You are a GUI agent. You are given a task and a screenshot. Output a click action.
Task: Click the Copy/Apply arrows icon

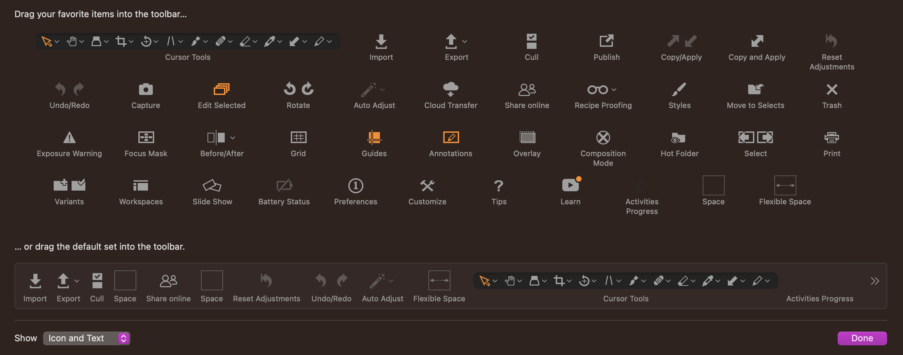point(681,41)
